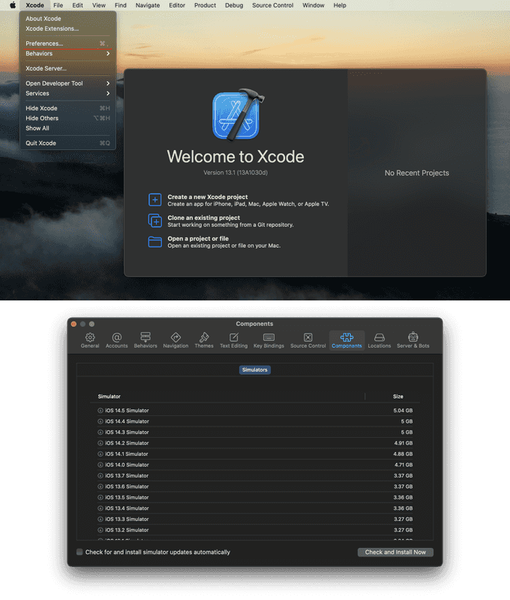This screenshot has height=600, width=510.
Task: Click the 5.04 GB size value
Action: pos(403,410)
